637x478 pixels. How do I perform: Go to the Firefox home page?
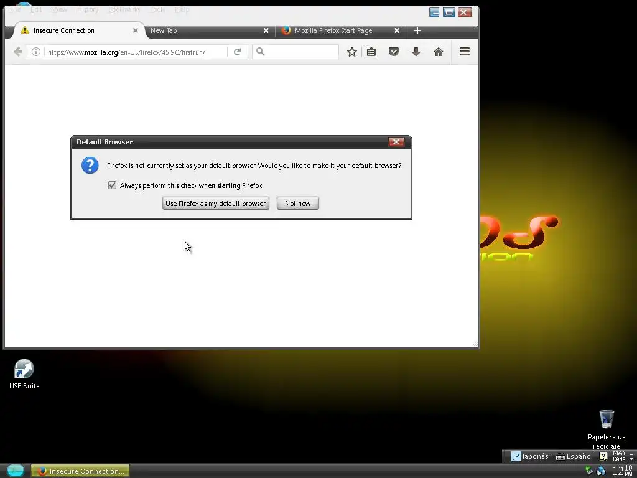coord(439,52)
